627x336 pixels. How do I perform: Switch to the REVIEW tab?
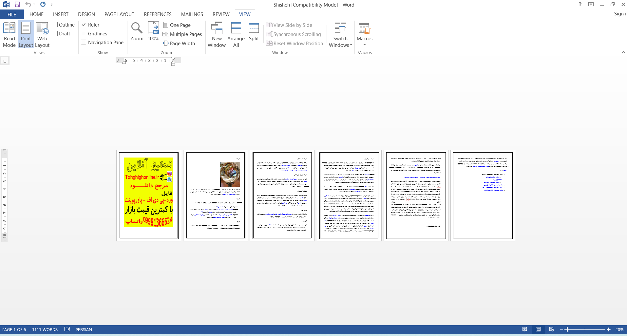pos(221,14)
